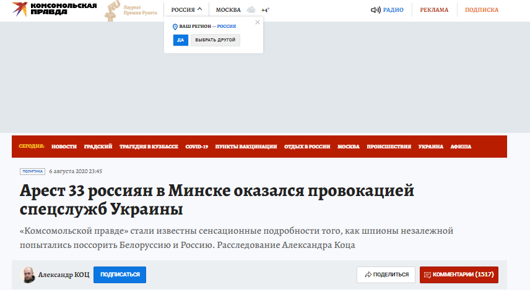Click the article headline about Minsk arrest
This screenshot has height=290, width=530.
(217, 200)
